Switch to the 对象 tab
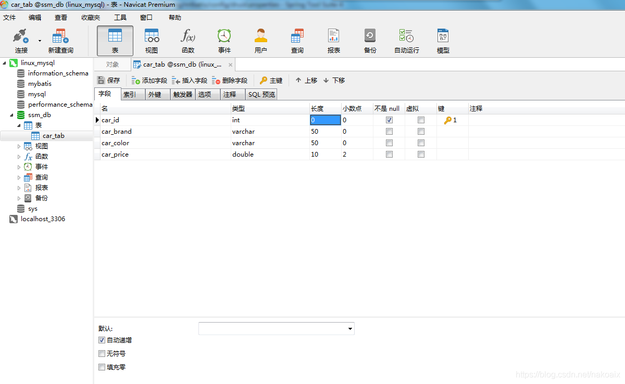Viewport: 625px width, 384px height. tap(113, 65)
